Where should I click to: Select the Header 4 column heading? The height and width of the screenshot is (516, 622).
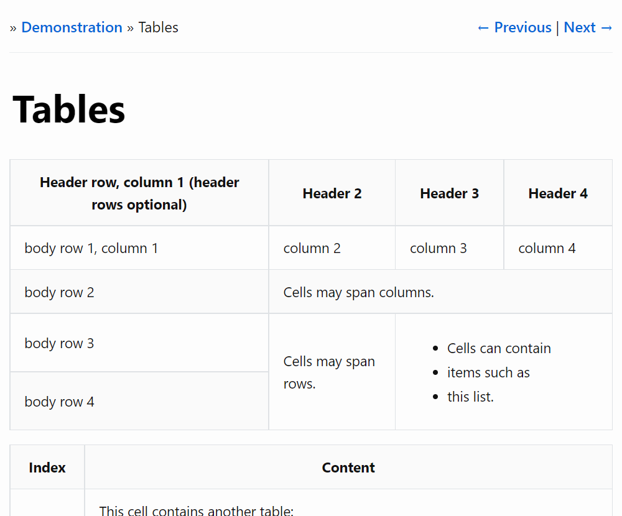pyautogui.click(x=558, y=193)
